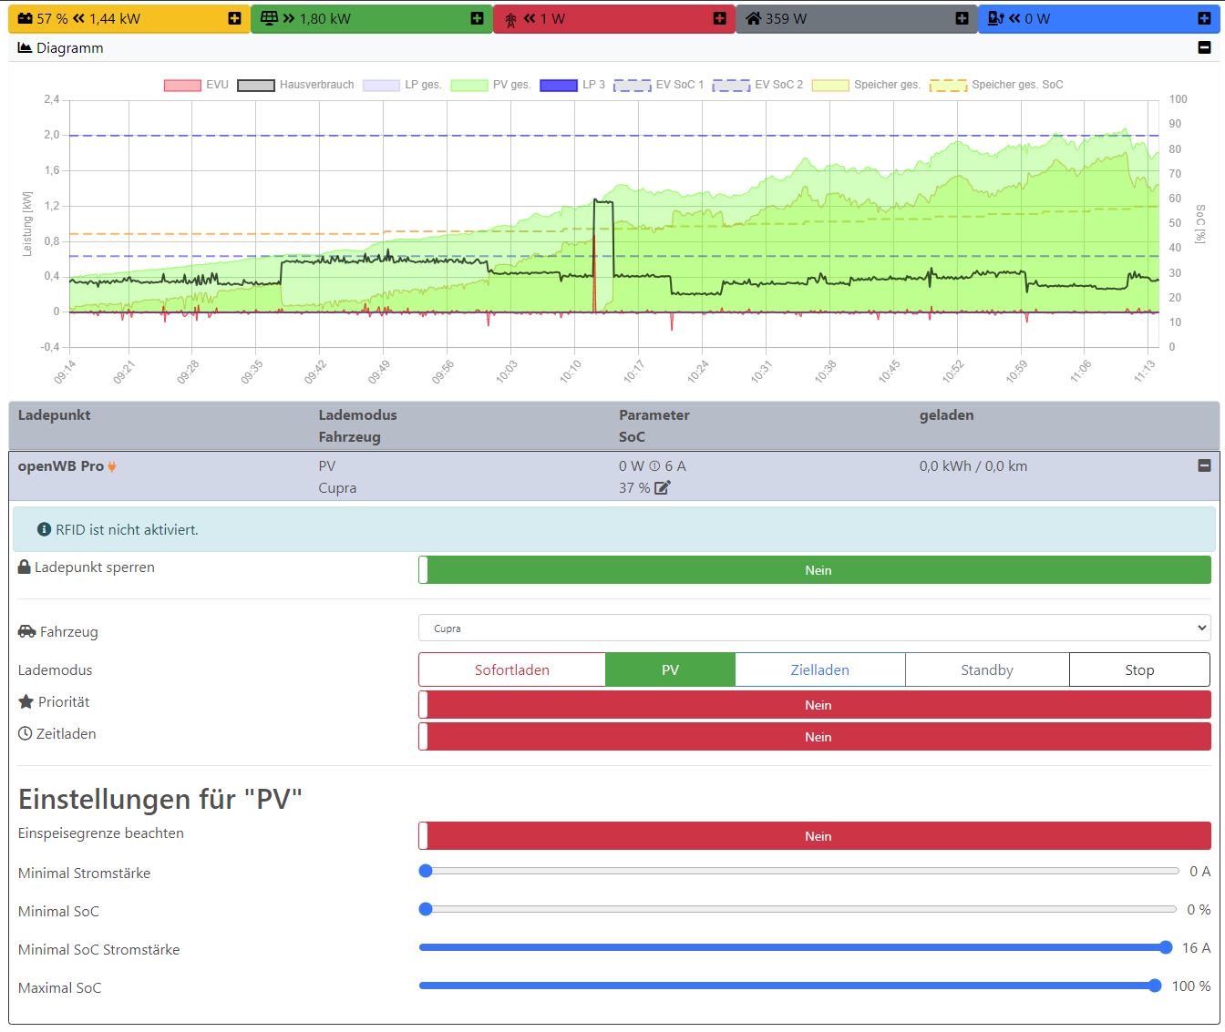1225x1032 pixels.
Task: Expand the grey house consumption card plus icon
Action: point(962,18)
